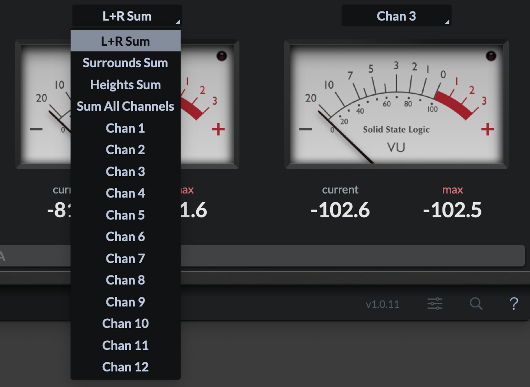Click the right meter current value -102.6
Image resolution: width=530 pixels, height=387 pixels.
(340, 210)
